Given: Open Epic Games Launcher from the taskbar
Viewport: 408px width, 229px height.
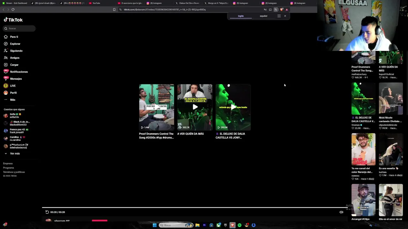Looking at the screenshot, I should click(225, 225).
